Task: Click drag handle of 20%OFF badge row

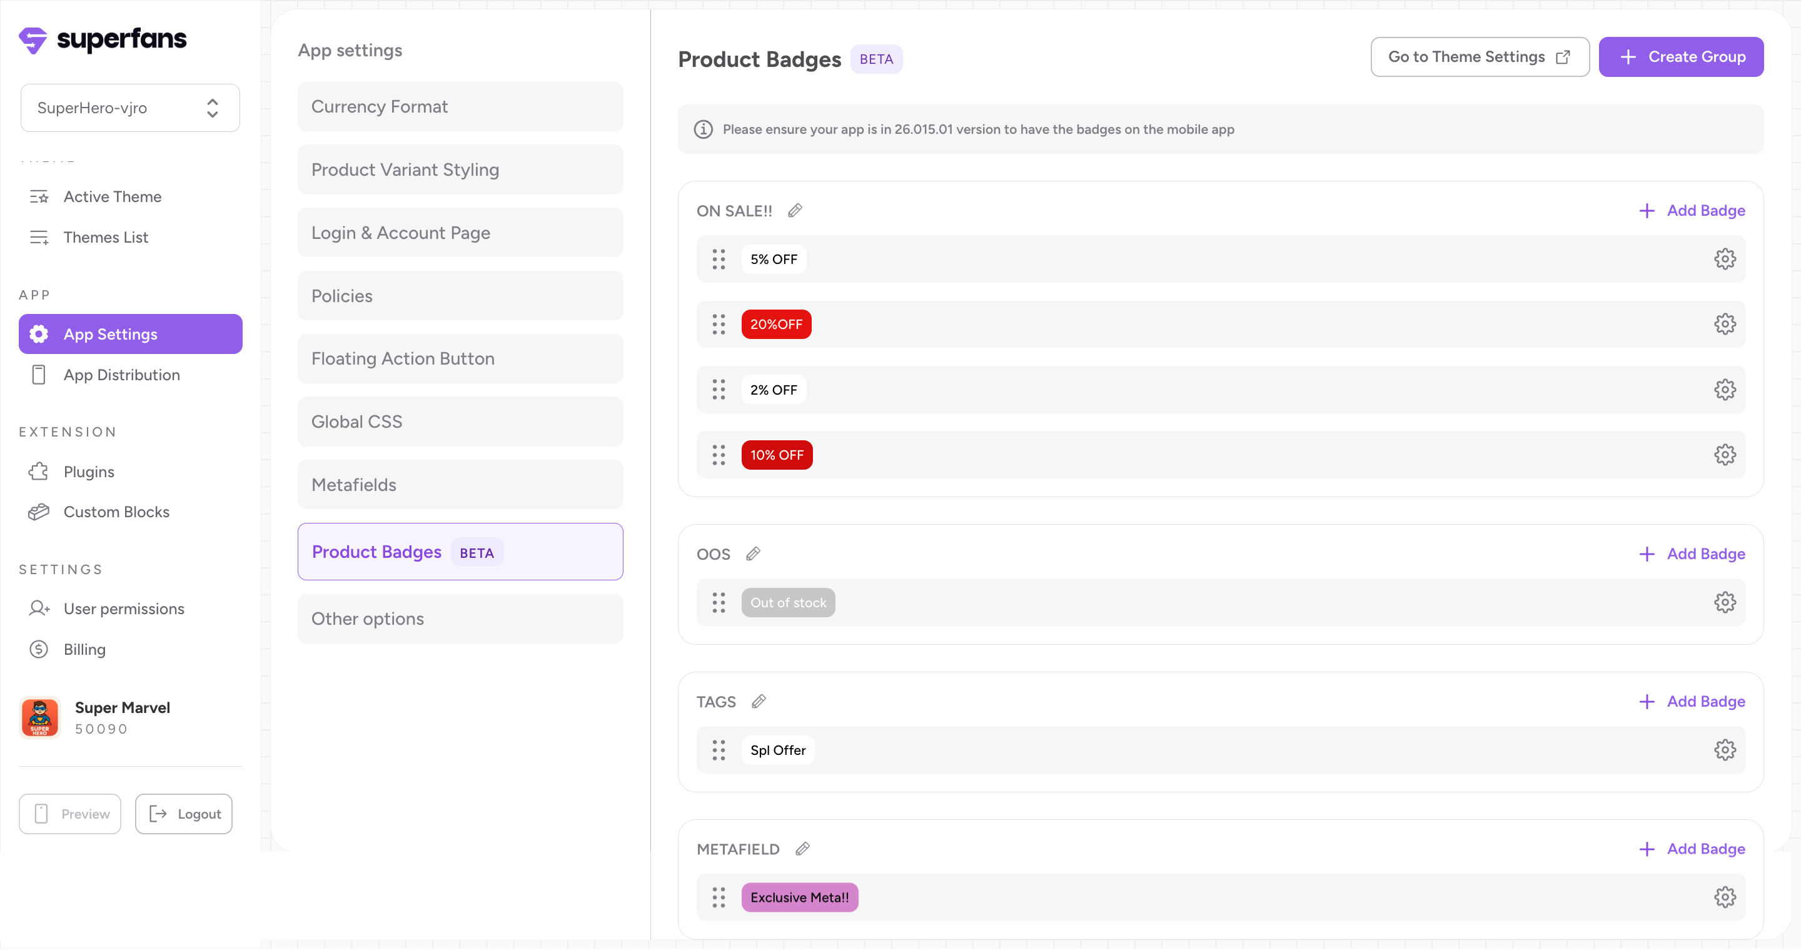Action: coord(719,325)
